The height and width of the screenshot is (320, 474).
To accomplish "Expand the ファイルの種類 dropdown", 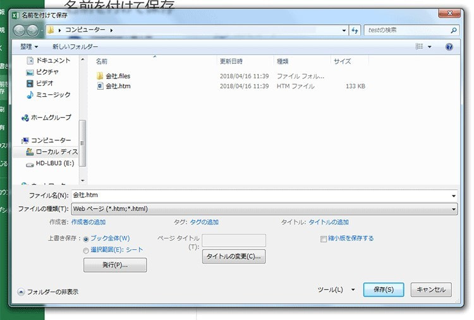I will (454, 208).
